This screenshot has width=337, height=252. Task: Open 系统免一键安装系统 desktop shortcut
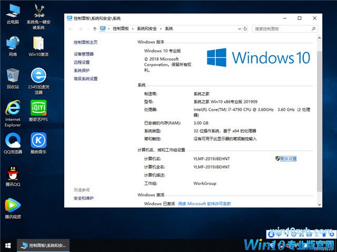tap(38, 17)
